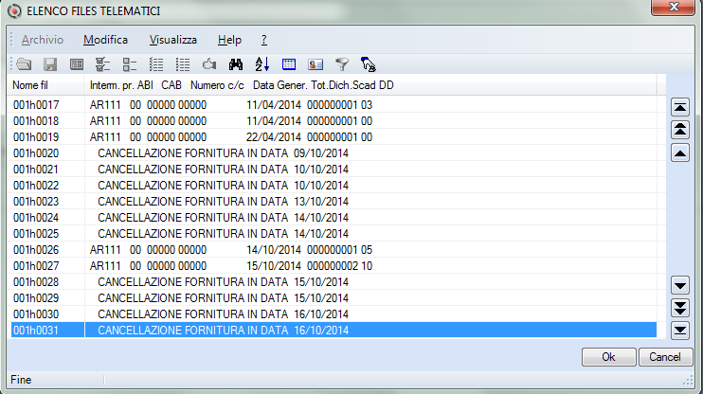Open search with the binoculars icon
The width and height of the screenshot is (703, 394).
click(236, 64)
